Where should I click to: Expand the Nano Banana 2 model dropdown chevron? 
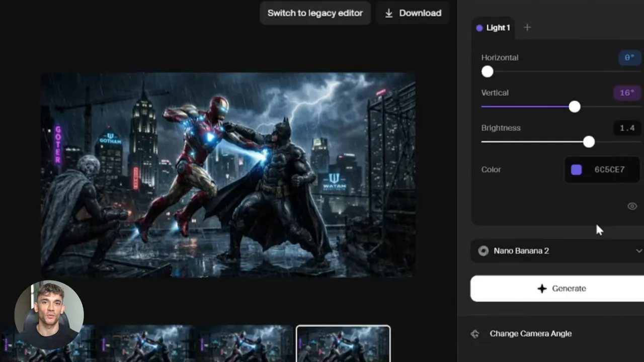pos(638,251)
